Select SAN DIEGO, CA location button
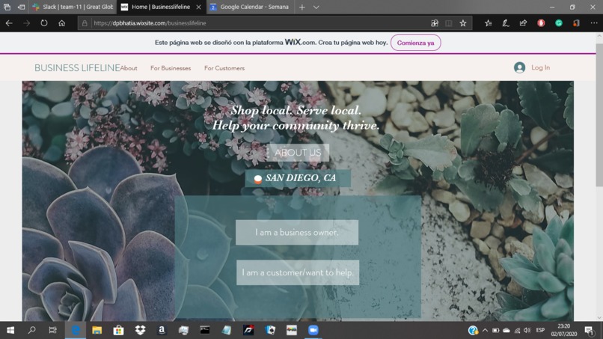 click(298, 178)
